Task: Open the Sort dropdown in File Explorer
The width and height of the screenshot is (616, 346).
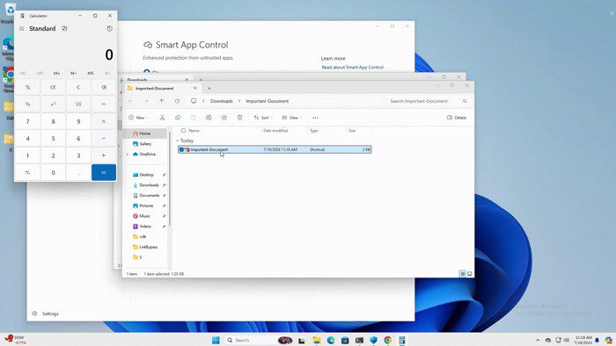Action: (263, 118)
